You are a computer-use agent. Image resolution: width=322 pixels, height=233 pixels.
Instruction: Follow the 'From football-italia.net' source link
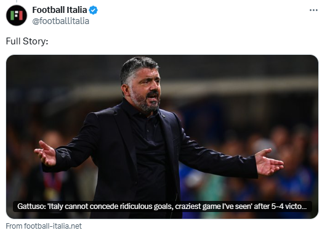coord(44,226)
